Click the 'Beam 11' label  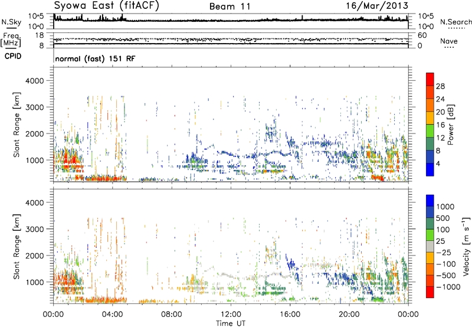[230, 6]
